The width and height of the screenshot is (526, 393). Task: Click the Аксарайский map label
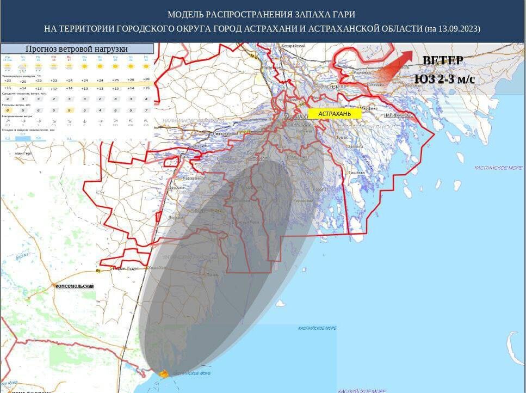(293, 46)
